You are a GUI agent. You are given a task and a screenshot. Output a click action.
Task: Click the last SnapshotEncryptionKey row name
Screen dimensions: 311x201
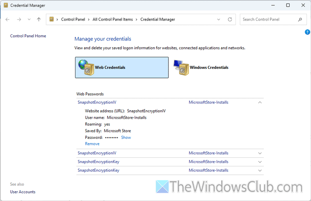[98, 170]
